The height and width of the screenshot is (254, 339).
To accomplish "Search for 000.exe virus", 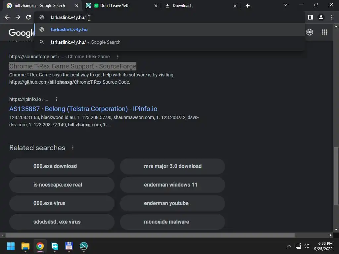I will click(x=62, y=203).
